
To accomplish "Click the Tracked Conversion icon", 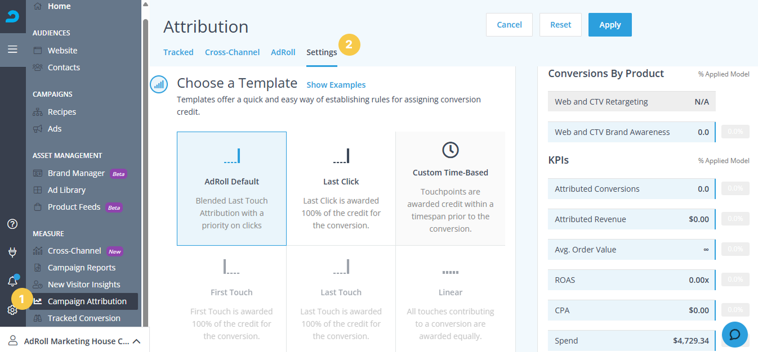I will [38, 318].
